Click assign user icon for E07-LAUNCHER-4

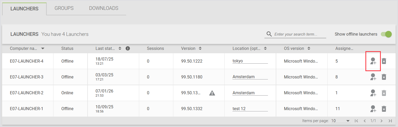(373, 61)
